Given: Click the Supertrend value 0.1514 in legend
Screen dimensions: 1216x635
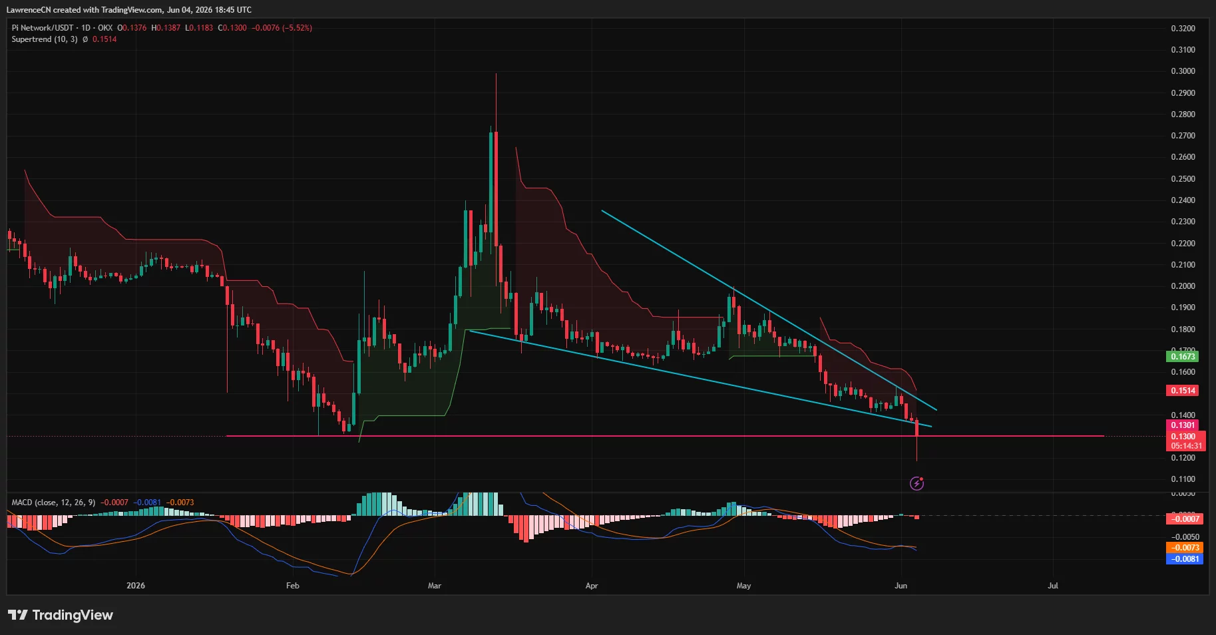Looking at the screenshot, I should pos(104,39).
